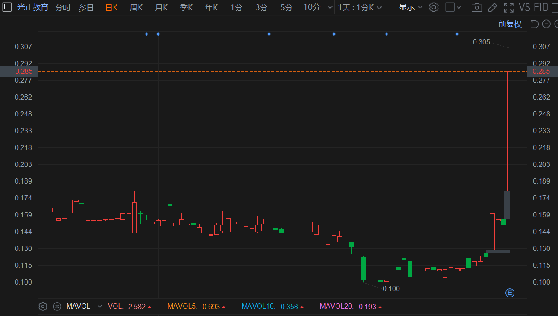Switch to 1分 minute chart
This screenshot has height=316, width=558.
point(236,7)
